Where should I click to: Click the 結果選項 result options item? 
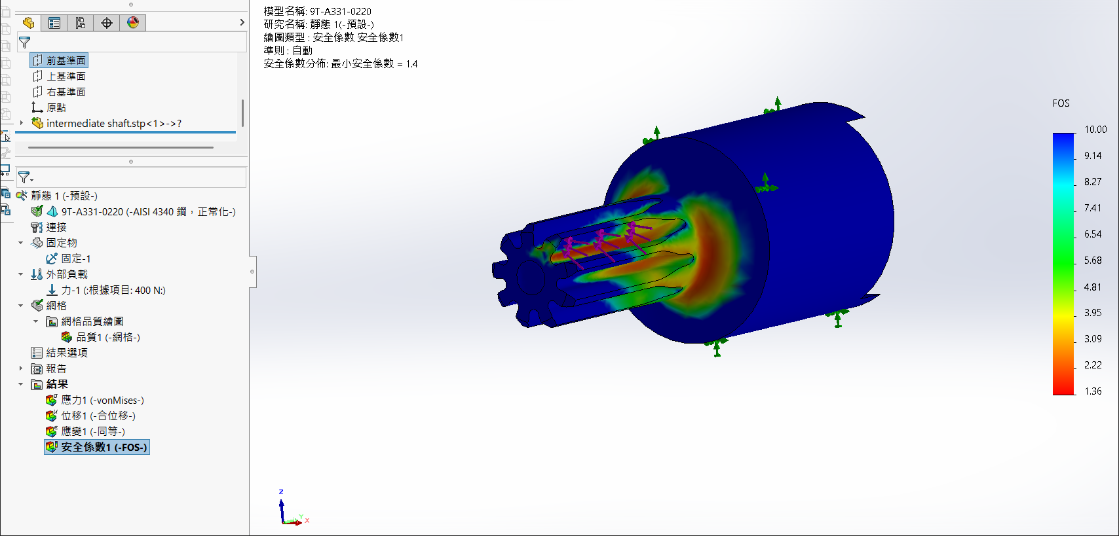66,353
